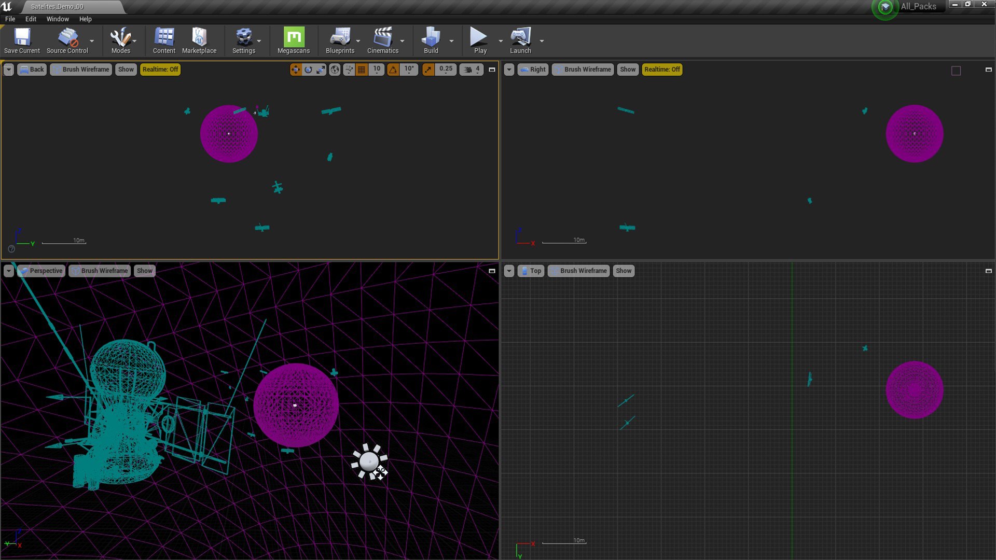Image resolution: width=996 pixels, height=560 pixels.
Task: Open the Window menu
Action: (58, 19)
